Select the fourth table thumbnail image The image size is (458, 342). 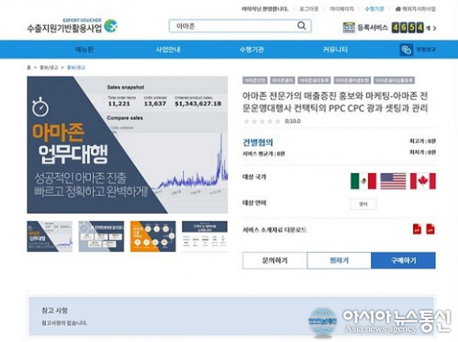coord(205,236)
